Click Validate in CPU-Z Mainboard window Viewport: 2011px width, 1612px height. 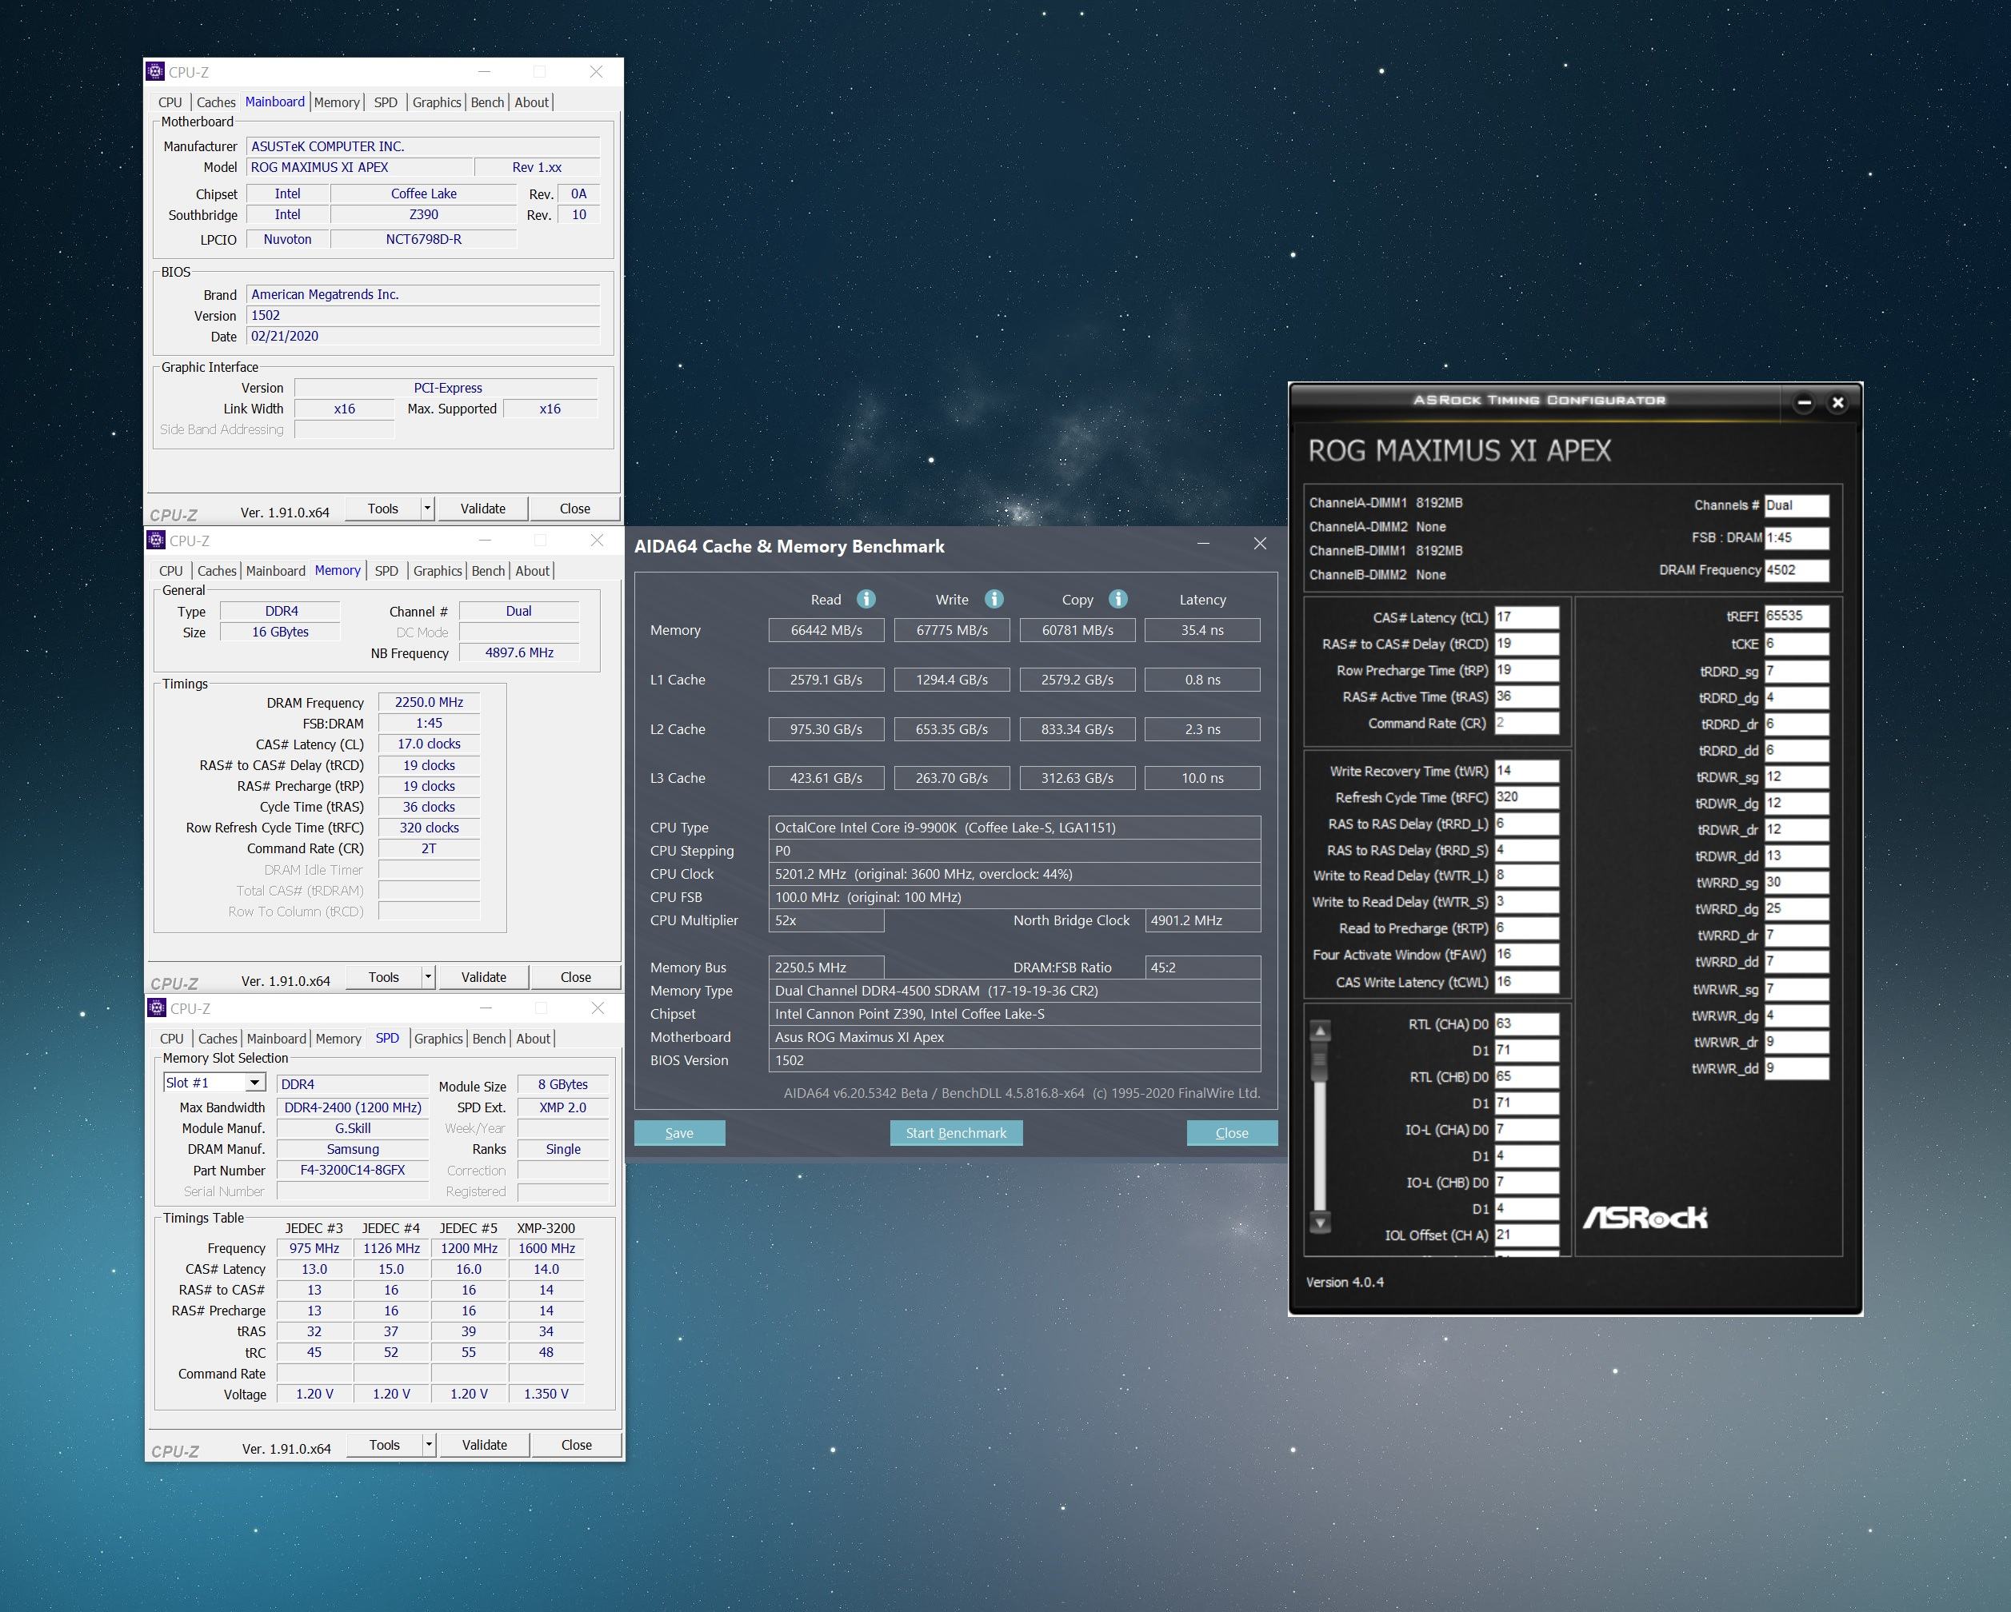[x=483, y=508]
